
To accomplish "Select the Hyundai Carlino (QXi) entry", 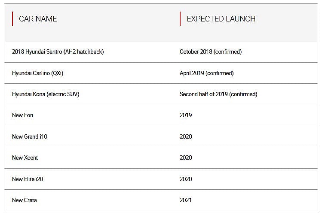I will pyautogui.click(x=37, y=73).
